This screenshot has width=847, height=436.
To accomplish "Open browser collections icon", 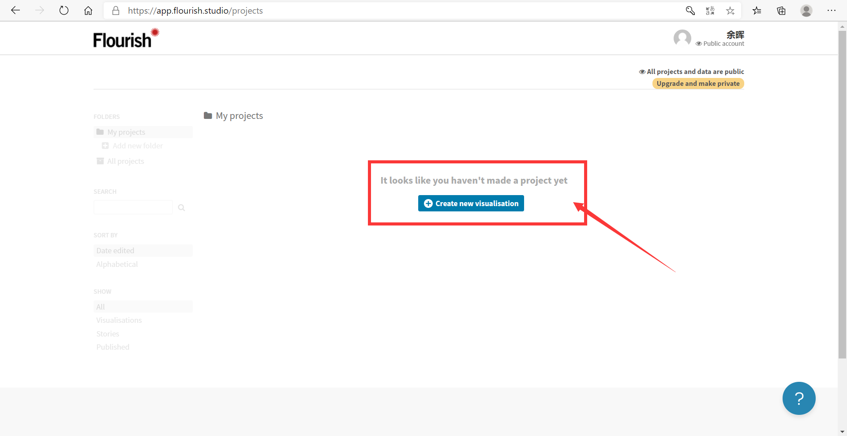I will tap(781, 11).
